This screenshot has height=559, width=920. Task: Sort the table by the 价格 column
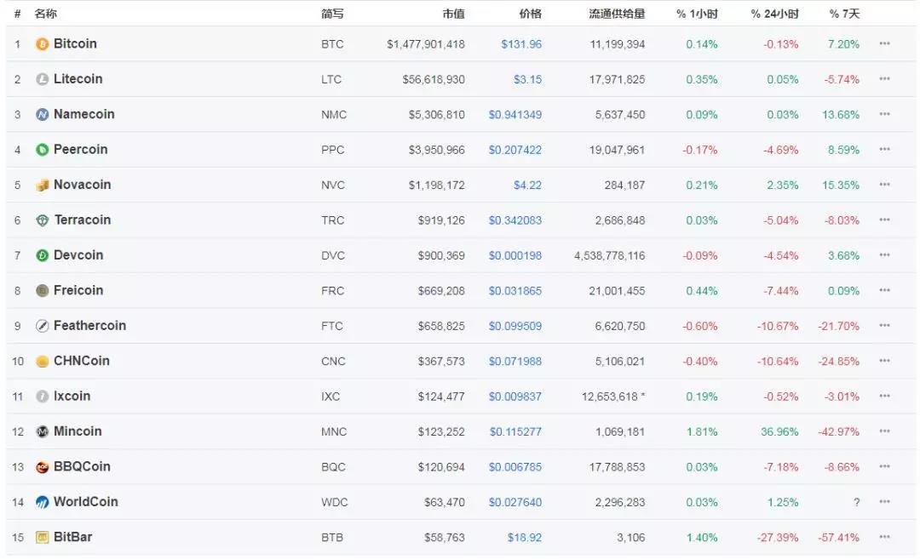(532, 14)
